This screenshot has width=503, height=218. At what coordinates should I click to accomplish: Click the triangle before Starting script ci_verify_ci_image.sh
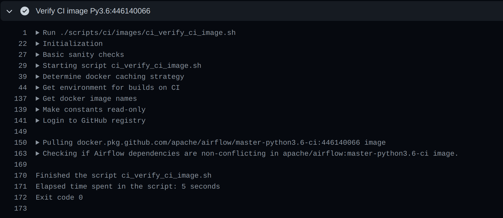click(x=38, y=65)
